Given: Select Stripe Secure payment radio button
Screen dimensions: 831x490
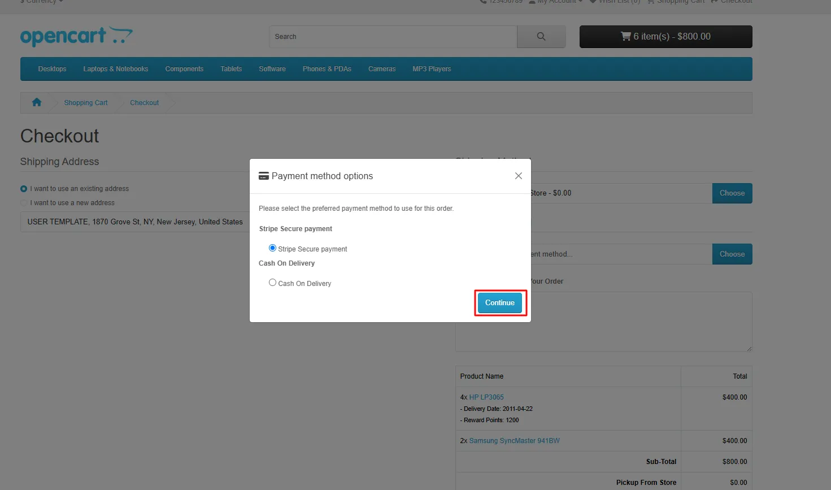Looking at the screenshot, I should pyautogui.click(x=272, y=248).
